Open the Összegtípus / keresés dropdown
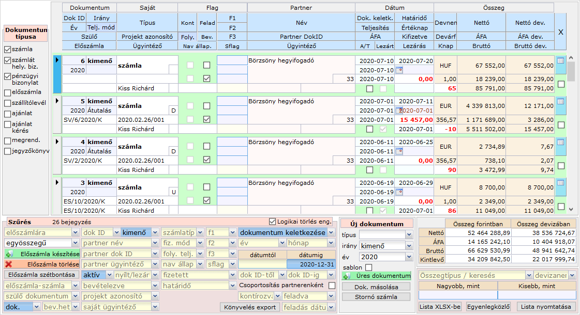The image size is (580, 315). coord(529,276)
